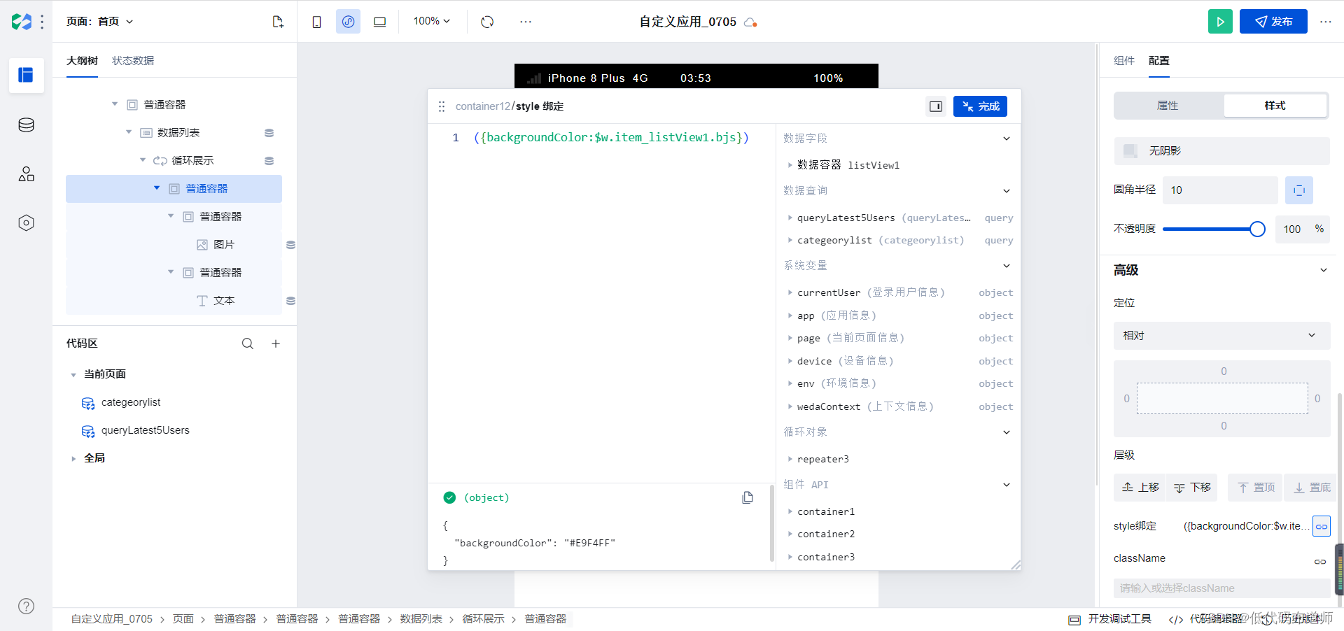Image resolution: width=1344 pixels, height=631 pixels.
Task: Search in the 代码区 code area
Action: click(x=248, y=343)
